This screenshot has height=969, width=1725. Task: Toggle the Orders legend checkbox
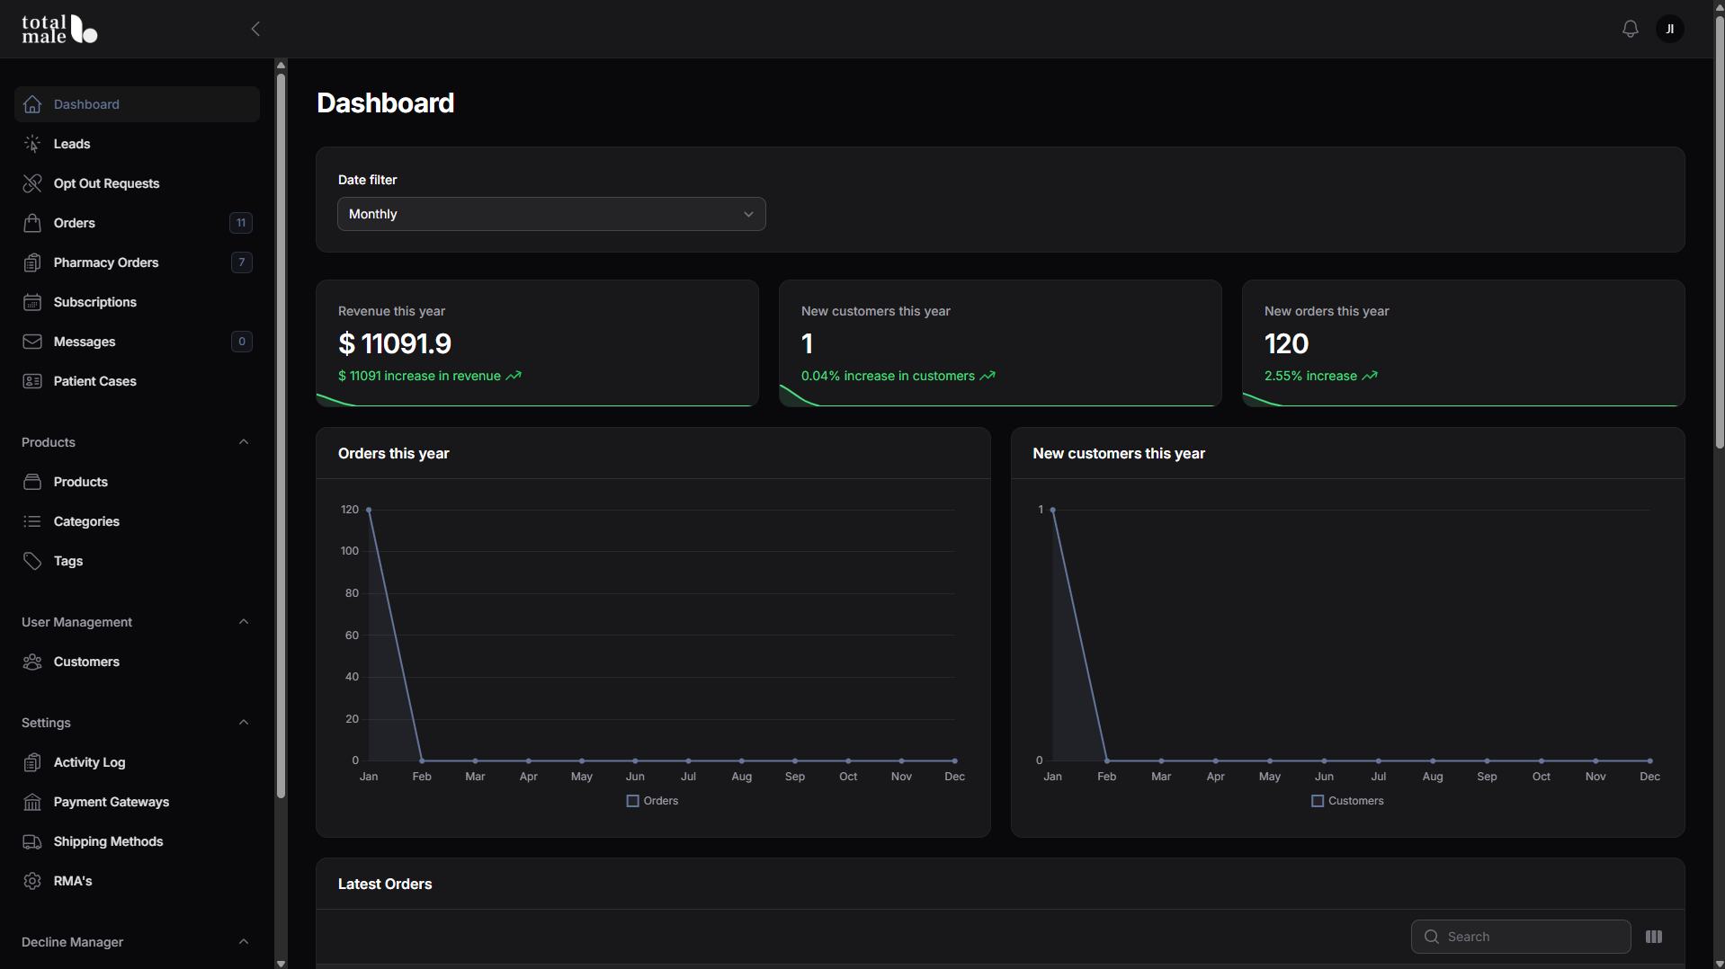(x=632, y=801)
